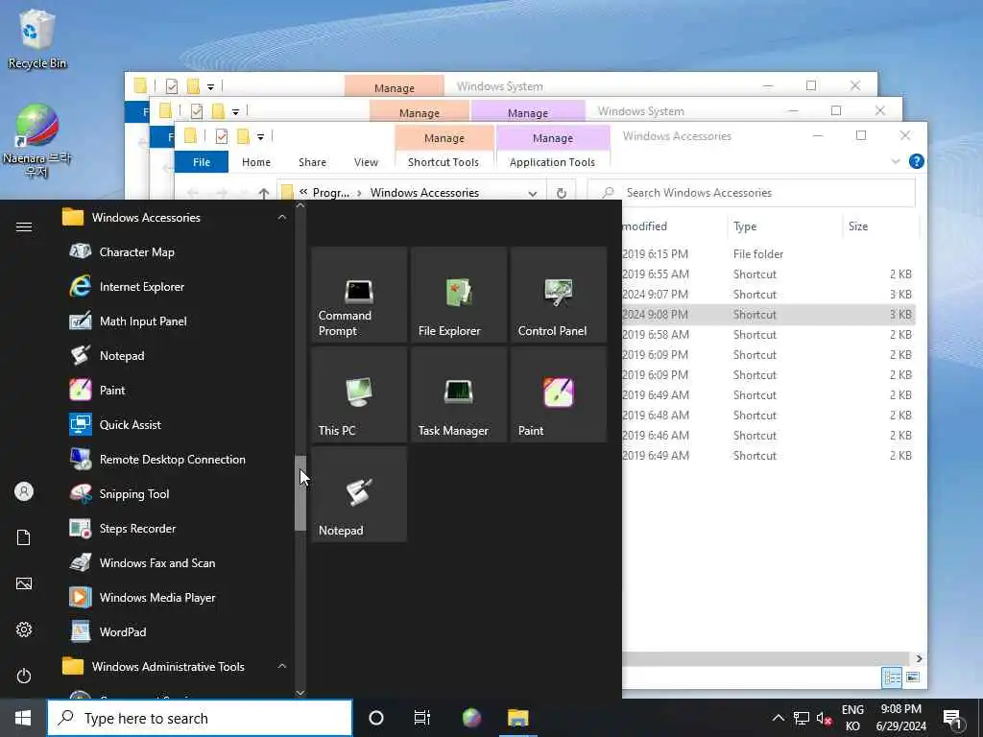Collapse the Windows Accessories folder group
This screenshot has height=737, width=983.
tap(281, 217)
